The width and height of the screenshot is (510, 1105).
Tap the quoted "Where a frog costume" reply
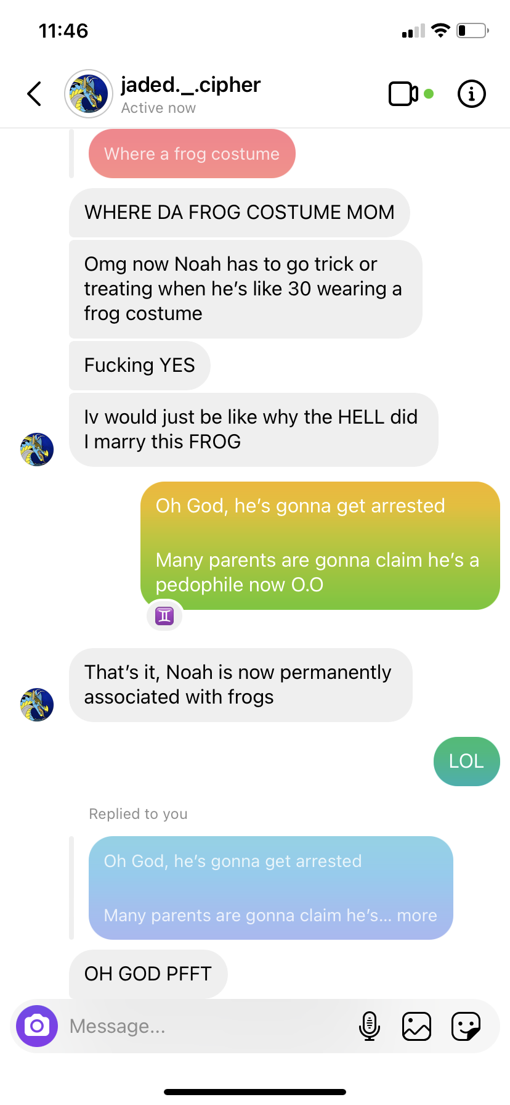pos(192,154)
